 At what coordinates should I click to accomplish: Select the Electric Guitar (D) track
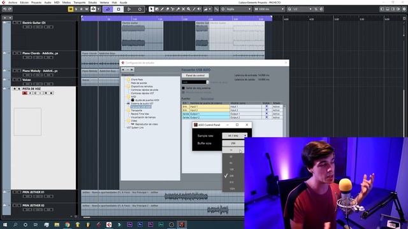click(34, 23)
